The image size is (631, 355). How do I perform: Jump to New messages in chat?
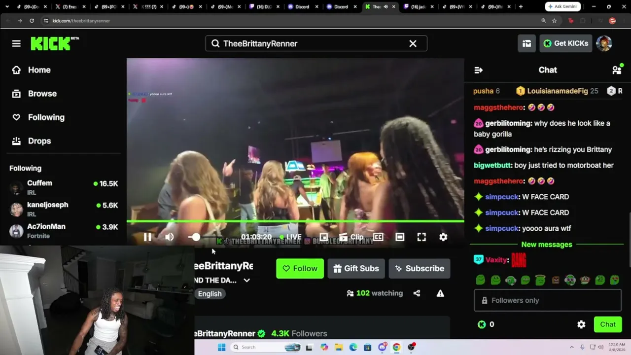coord(547,245)
